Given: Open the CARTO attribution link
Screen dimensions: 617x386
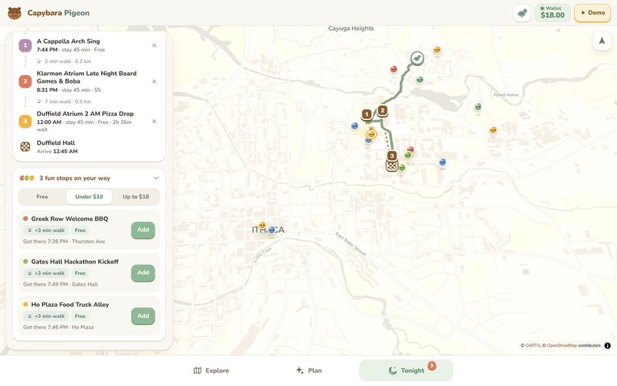Looking at the screenshot, I should click(x=532, y=346).
